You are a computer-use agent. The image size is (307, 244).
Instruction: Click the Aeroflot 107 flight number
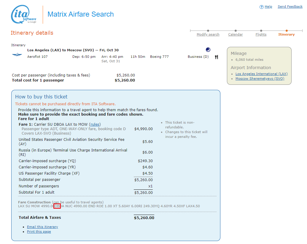tap(37, 57)
